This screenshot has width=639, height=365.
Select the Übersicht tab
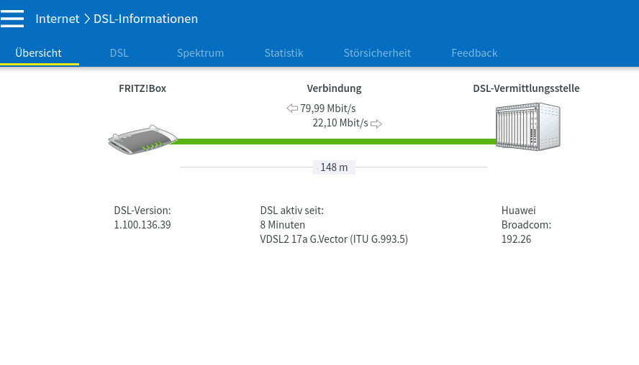[x=38, y=53]
